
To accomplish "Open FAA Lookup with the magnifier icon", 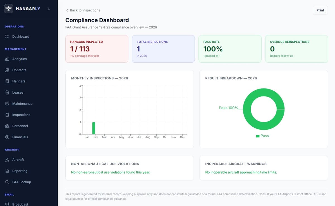I will point(8,182).
